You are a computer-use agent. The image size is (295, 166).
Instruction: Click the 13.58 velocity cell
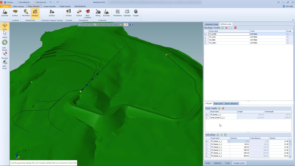pos(279,153)
